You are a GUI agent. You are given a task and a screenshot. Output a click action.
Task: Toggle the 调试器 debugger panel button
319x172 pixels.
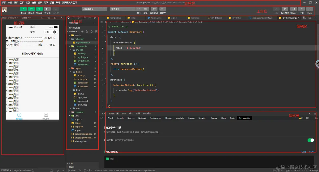39,9
